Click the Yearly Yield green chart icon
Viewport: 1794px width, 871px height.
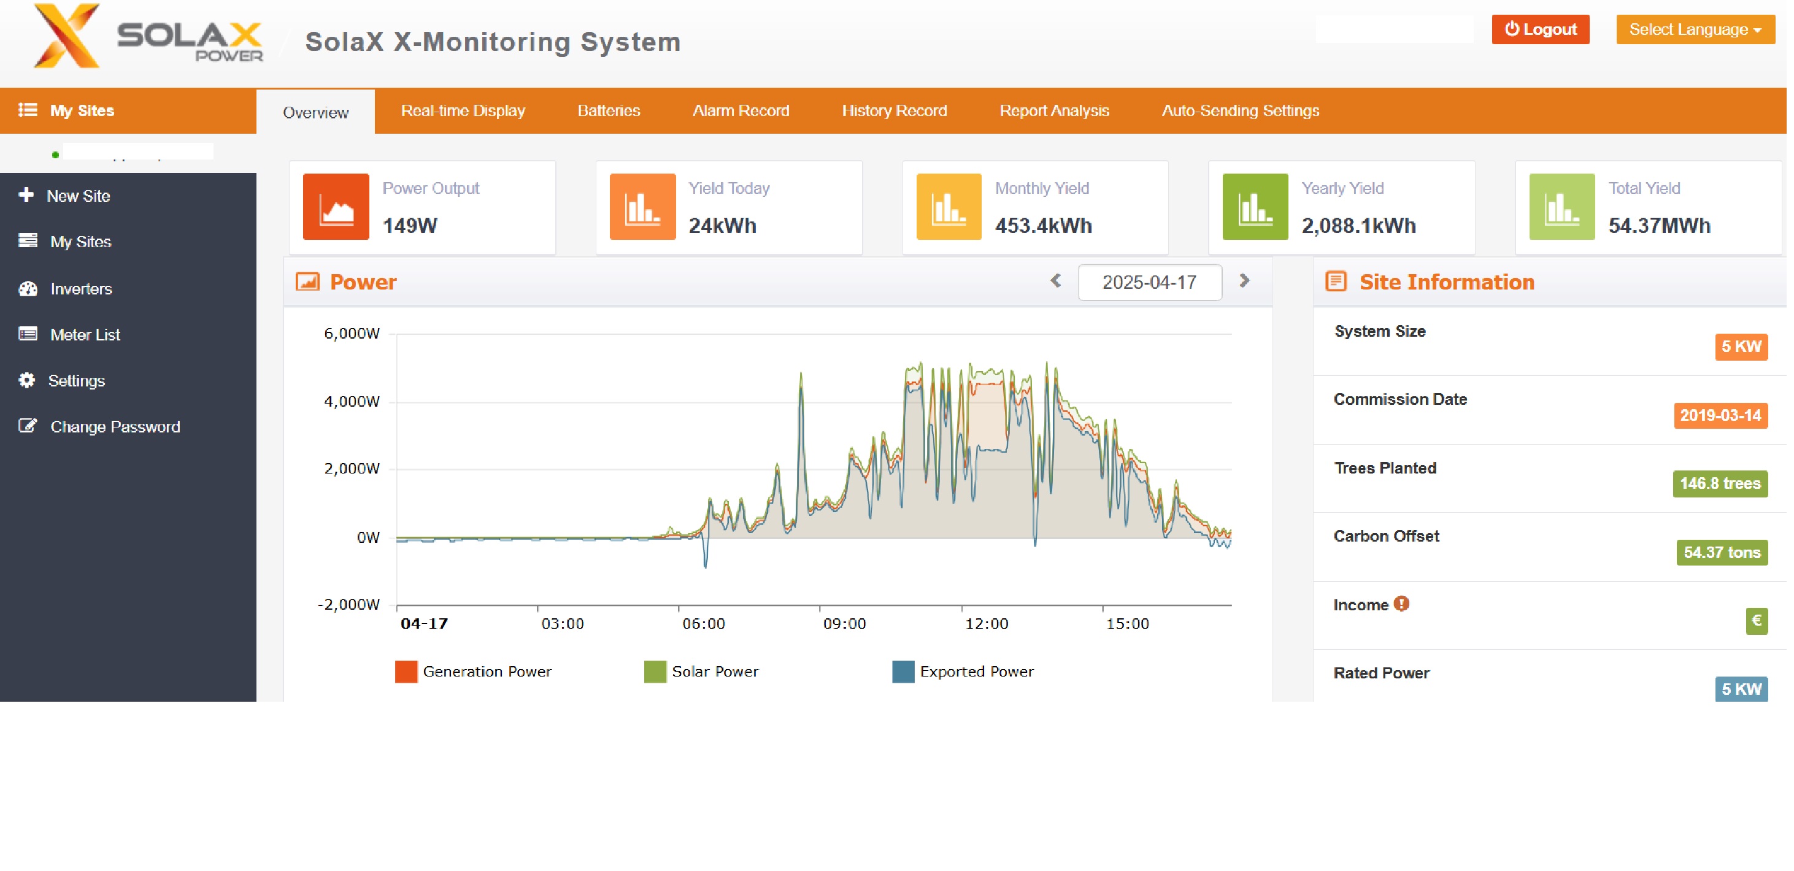click(x=1255, y=207)
